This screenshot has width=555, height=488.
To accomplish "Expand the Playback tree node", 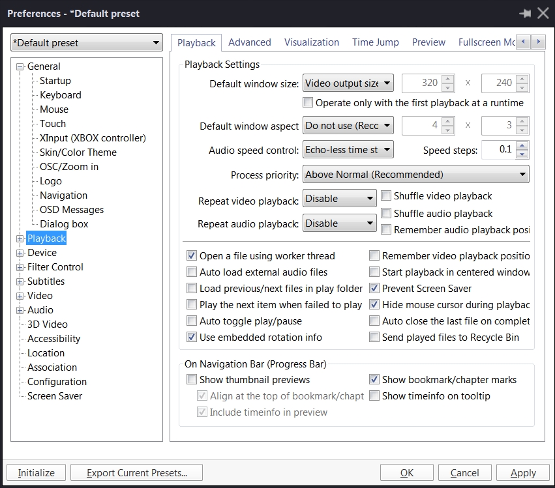I will (x=20, y=238).
